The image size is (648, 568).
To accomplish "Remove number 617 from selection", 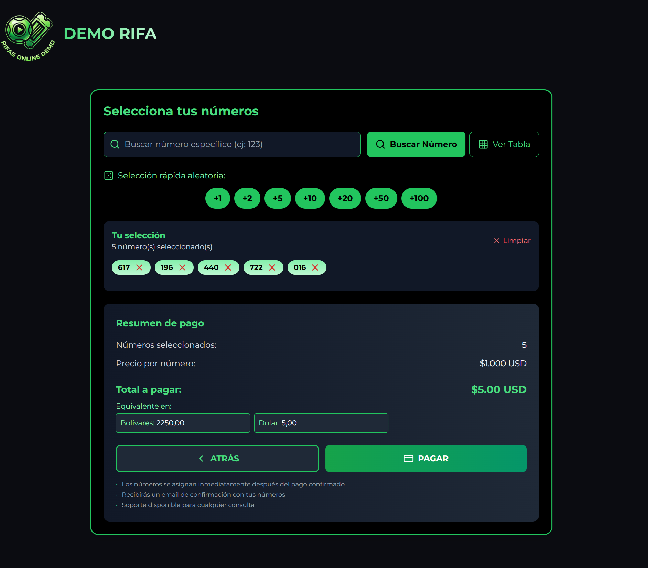I will coord(139,267).
